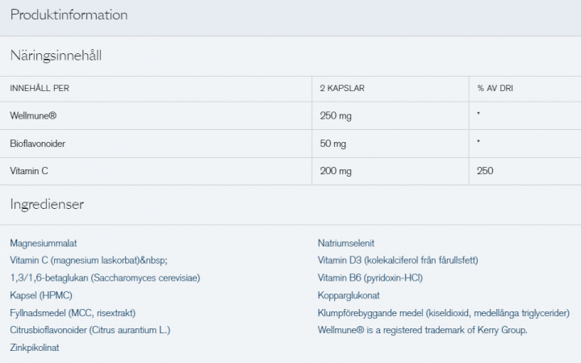Click the 200 mg Vitamin C value

pos(336,171)
